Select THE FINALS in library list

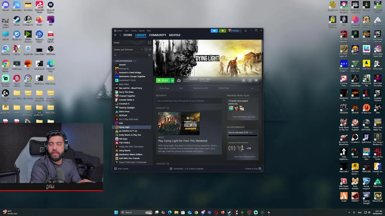(124, 143)
